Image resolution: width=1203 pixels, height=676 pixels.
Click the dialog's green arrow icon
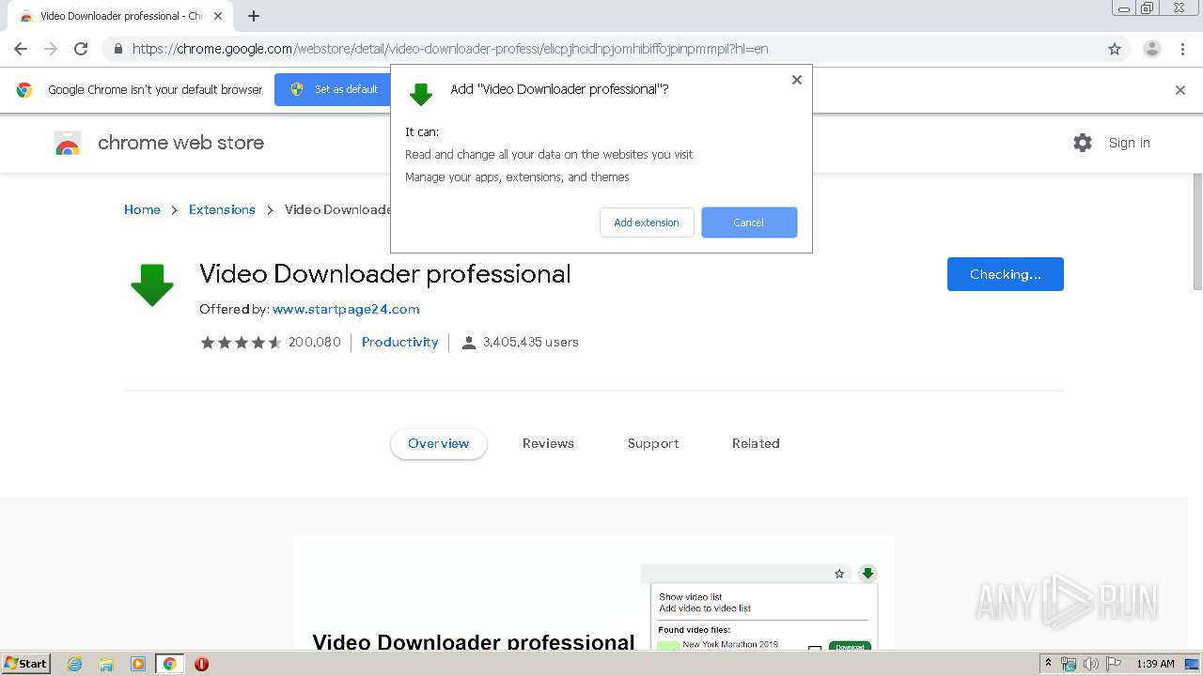pos(421,94)
